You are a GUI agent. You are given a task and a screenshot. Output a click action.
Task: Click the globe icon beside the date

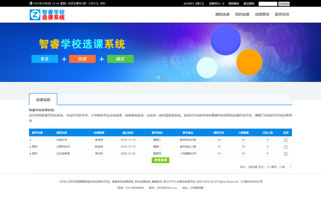[31, 4]
